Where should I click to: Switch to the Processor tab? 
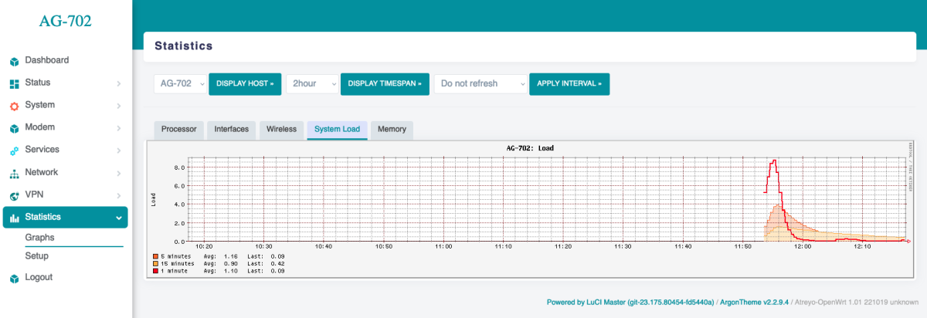pyautogui.click(x=179, y=130)
